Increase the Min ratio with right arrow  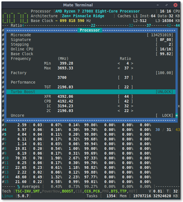[132, 63]
